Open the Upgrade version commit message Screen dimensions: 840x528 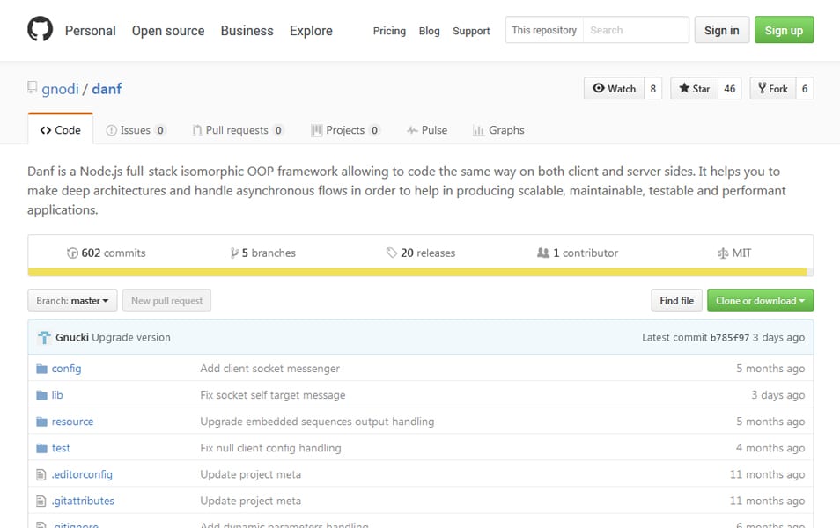click(131, 337)
